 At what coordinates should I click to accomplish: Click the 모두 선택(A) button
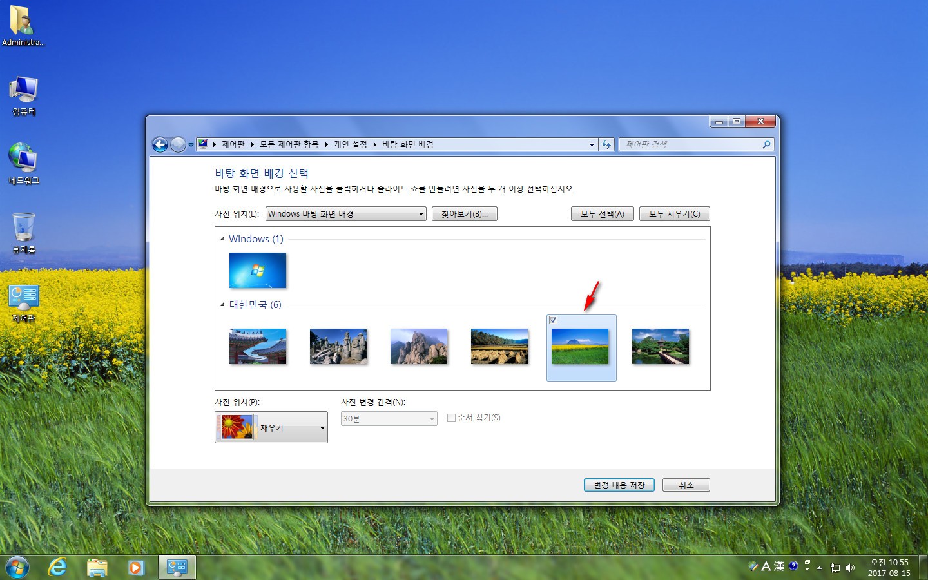click(x=603, y=214)
